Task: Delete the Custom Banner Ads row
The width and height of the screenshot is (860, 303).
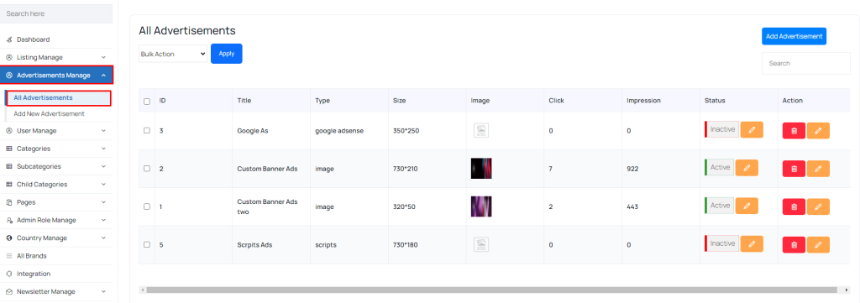Action: [x=794, y=169]
